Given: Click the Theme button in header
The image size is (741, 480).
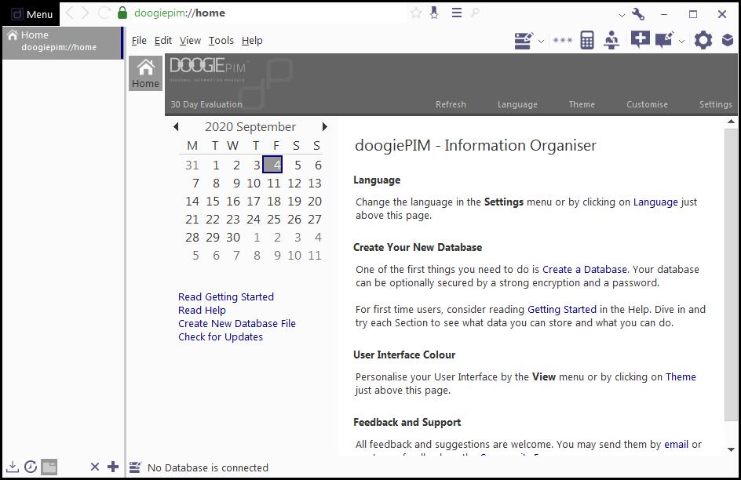Looking at the screenshot, I should click(582, 104).
